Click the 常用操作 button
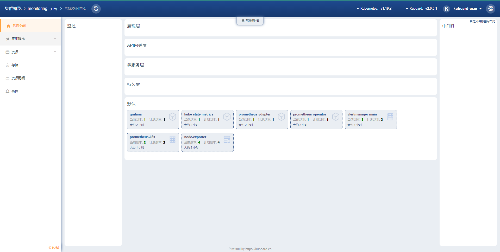This screenshot has height=252, width=500. tap(250, 21)
